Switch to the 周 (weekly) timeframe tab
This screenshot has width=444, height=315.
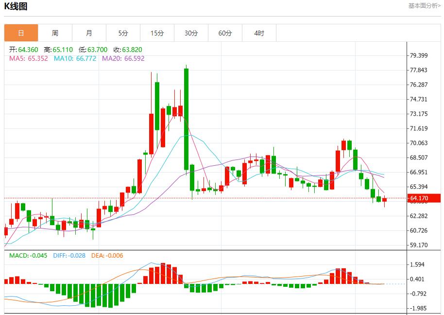(x=55, y=33)
